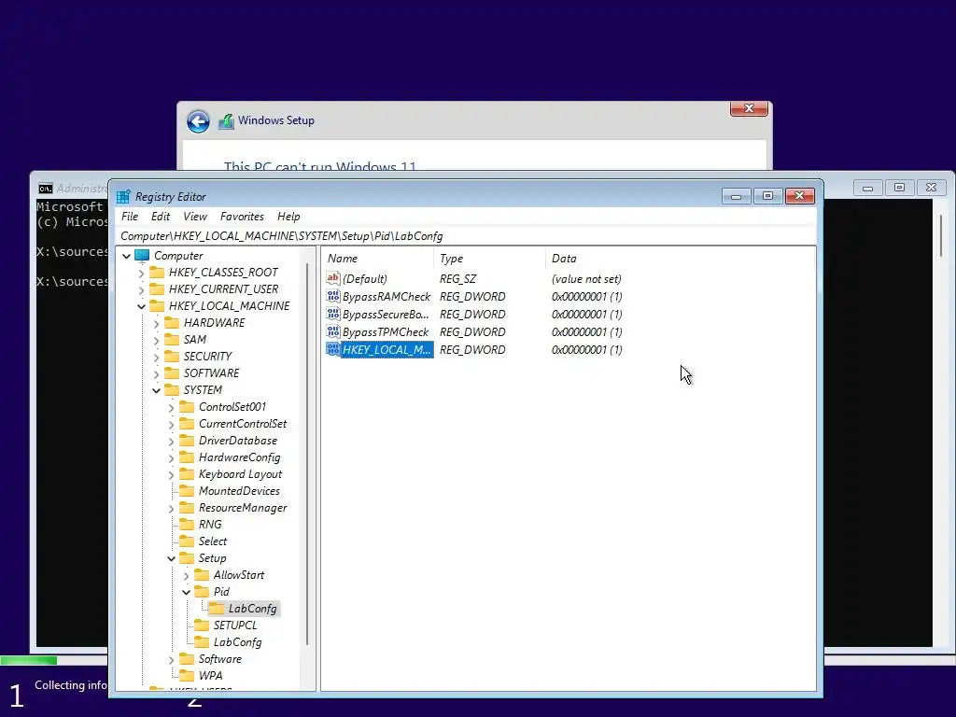Select the SETUPCL folder icon
This screenshot has width=956, height=717.
pyautogui.click(x=202, y=626)
